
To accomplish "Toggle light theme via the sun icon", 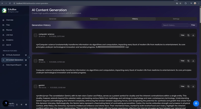I will pyautogui.click(x=21, y=104).
